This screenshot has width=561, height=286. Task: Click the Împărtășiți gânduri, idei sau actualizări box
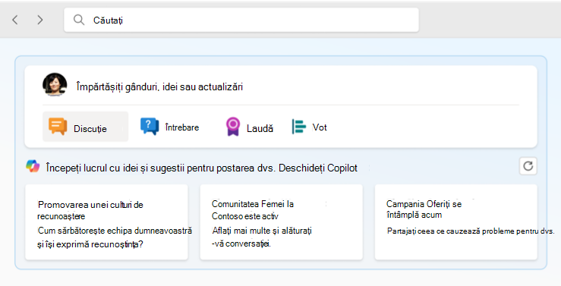[159, 86]
